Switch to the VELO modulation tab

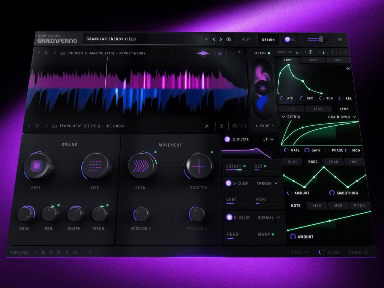click(x=317, y=205)
